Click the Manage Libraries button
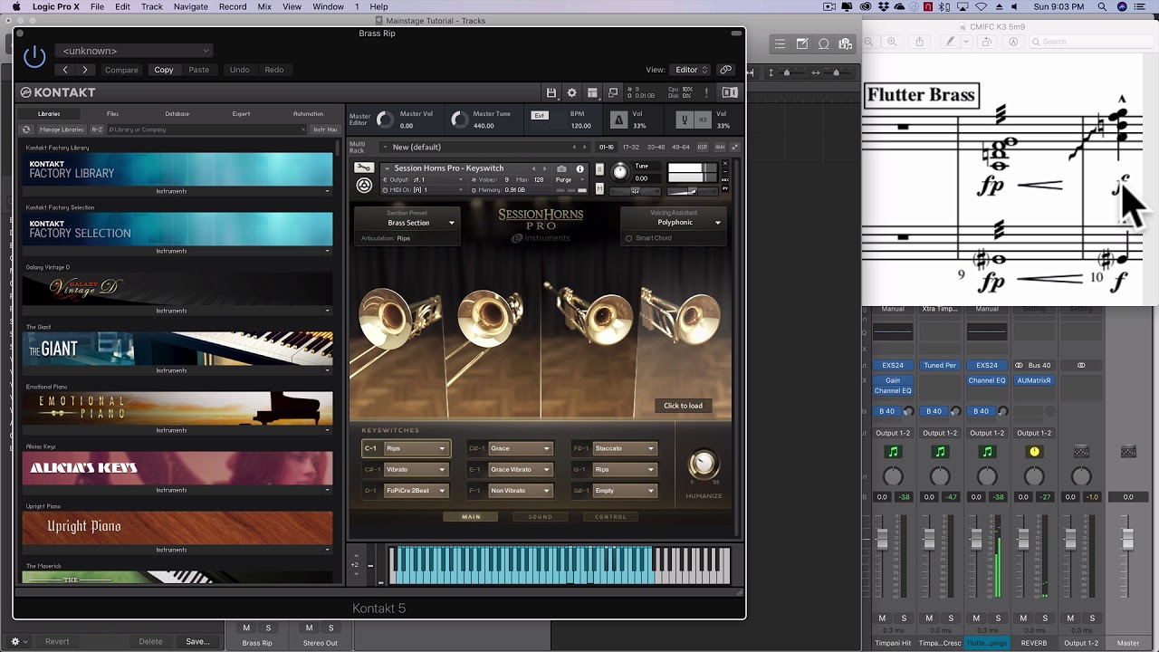This screenshot has height=652, width=1159. click(x=62, y=129)
